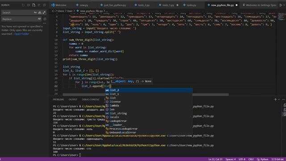Toggle Match Whole Word in search box

coord(40,13)
